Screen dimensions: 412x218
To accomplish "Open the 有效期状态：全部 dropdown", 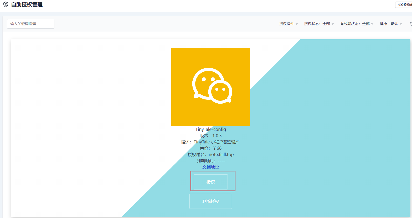I will [x=357, y=24].
